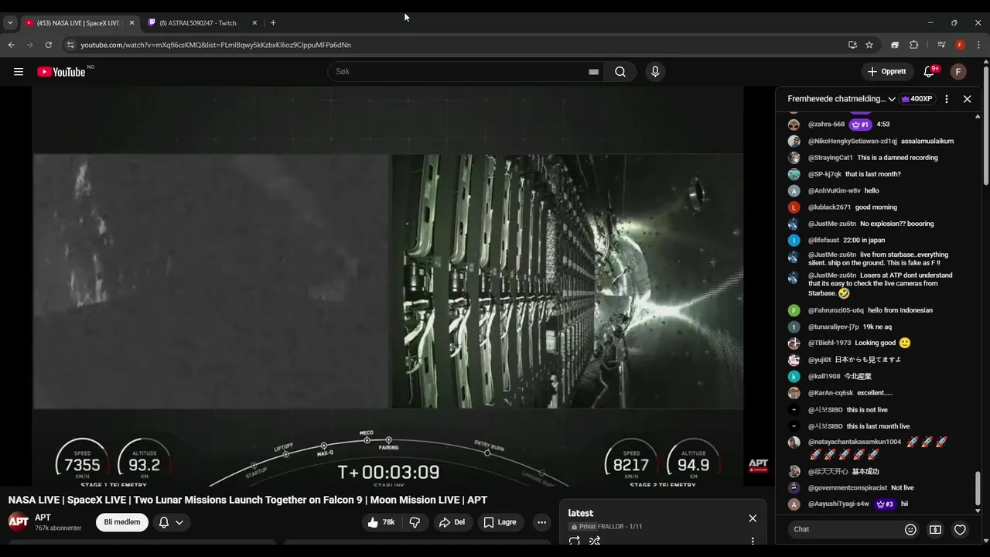Open the Extensions puzzle icon
Image resolution: width=990 pixels, height=557 pixels.
coord(913,45)
